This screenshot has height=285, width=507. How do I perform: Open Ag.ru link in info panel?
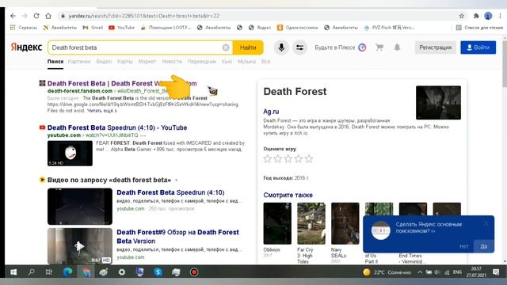point(271,112)
